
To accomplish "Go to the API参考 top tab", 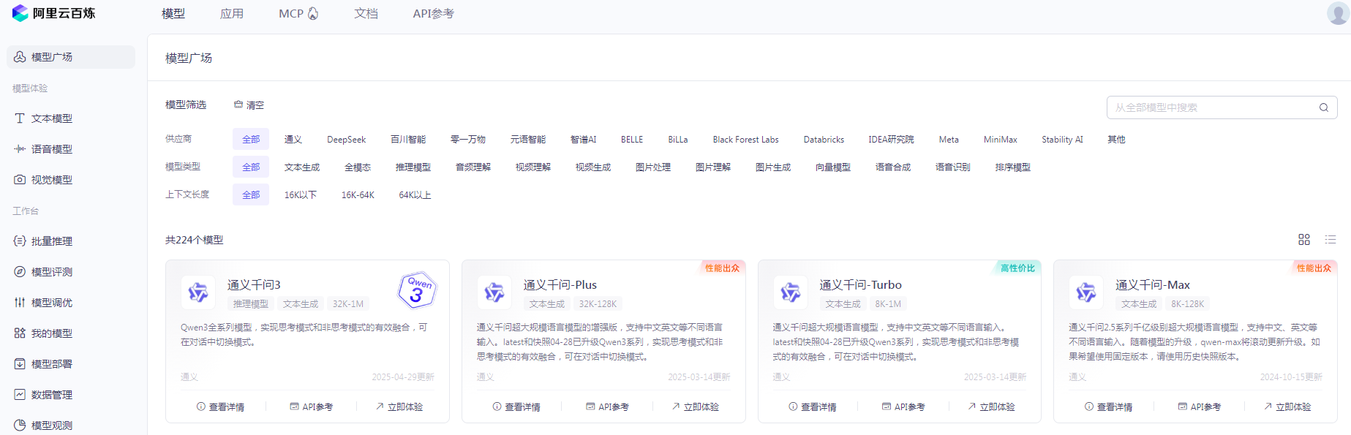I will (433, 14).
